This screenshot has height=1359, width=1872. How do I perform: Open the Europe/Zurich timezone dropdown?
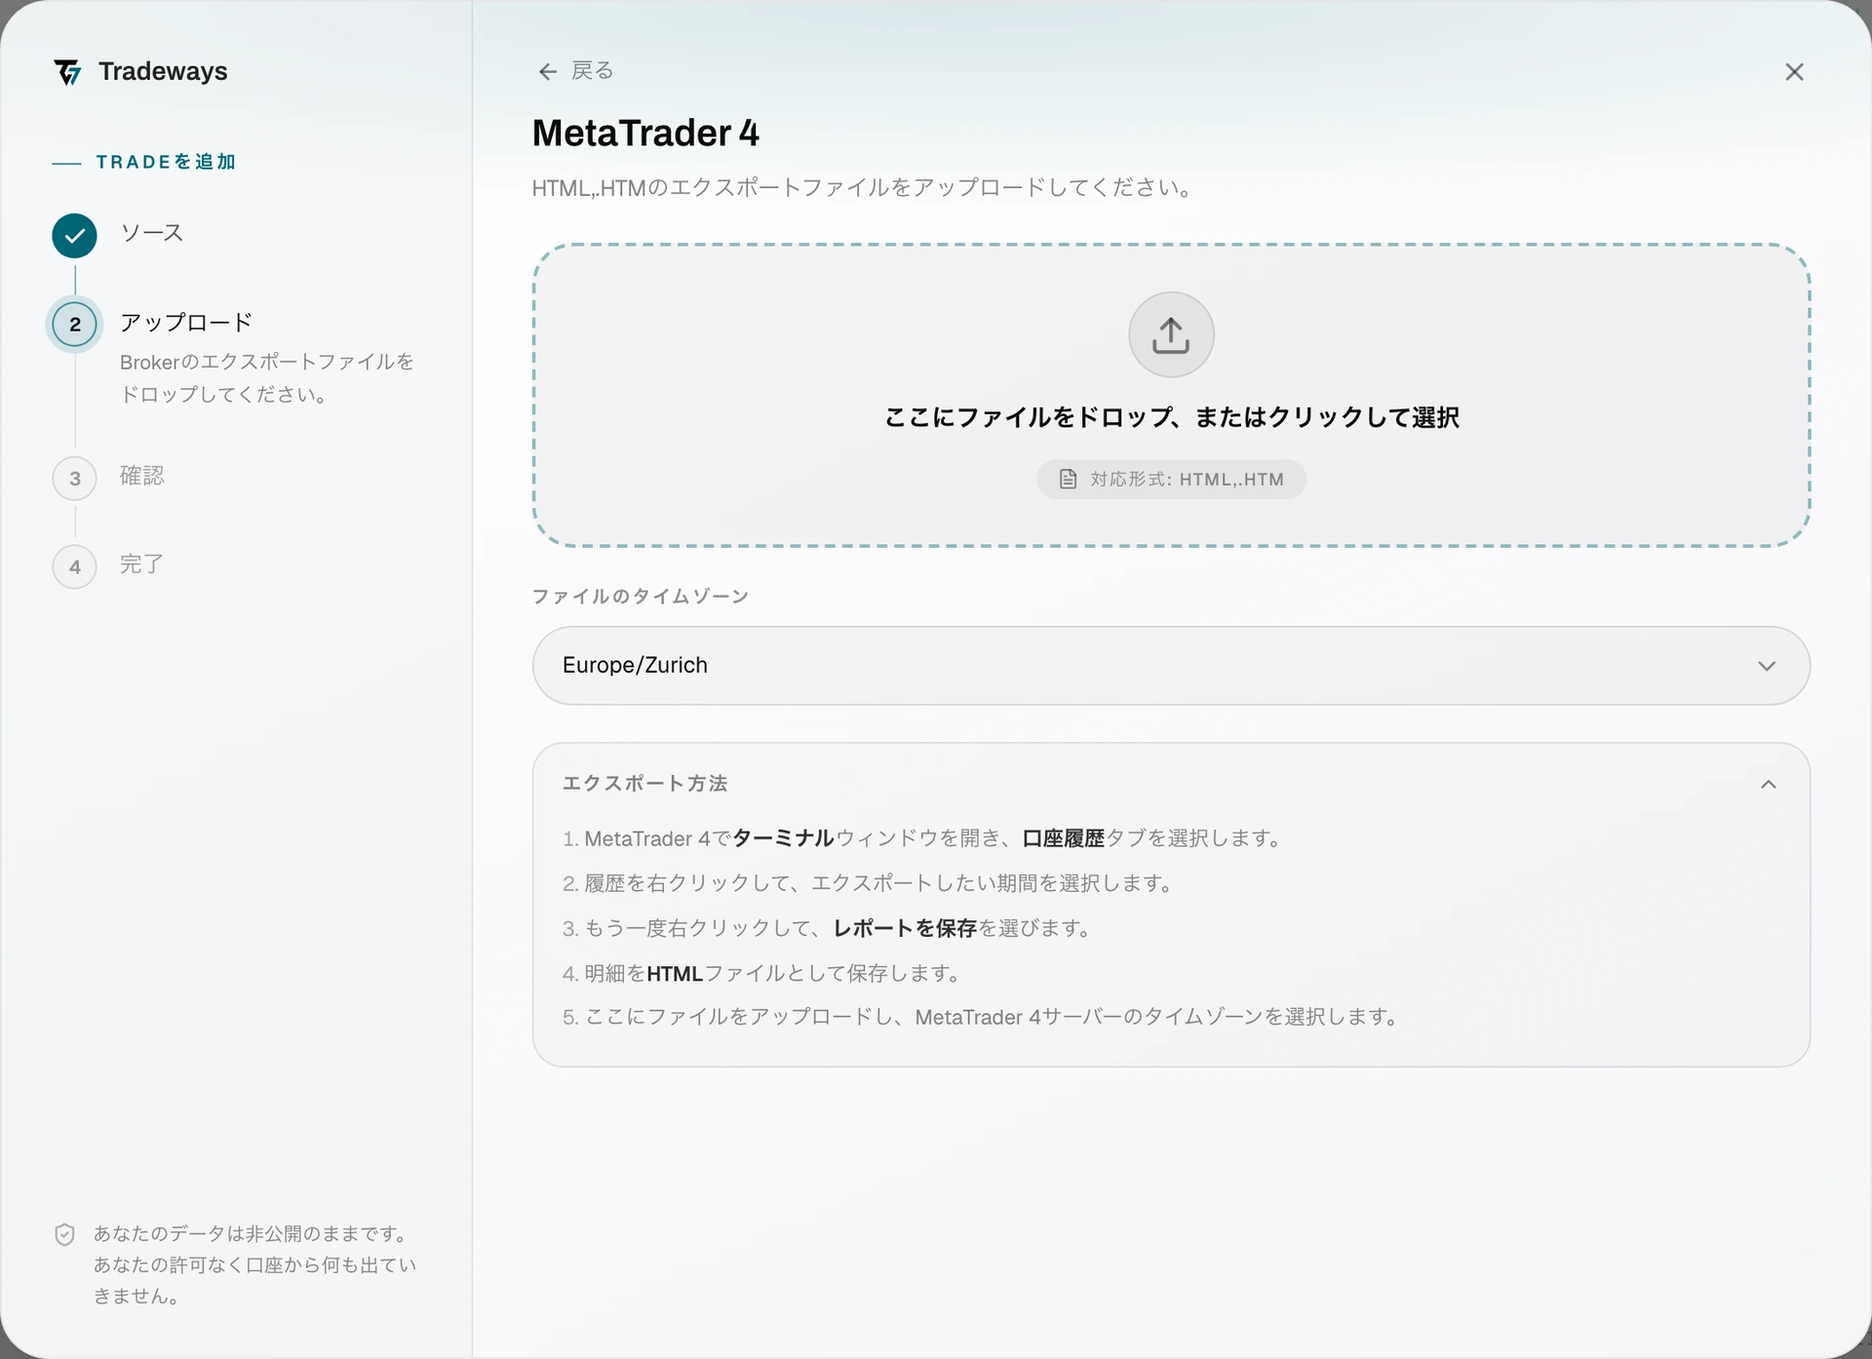point(1171,666)
